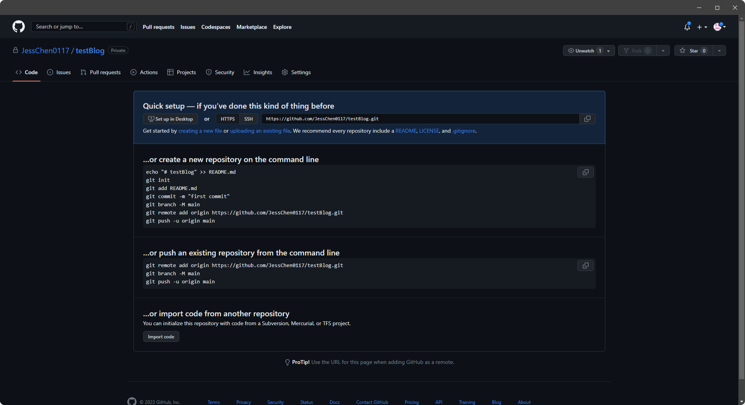Open the footer Security link

tap(275, 402)
